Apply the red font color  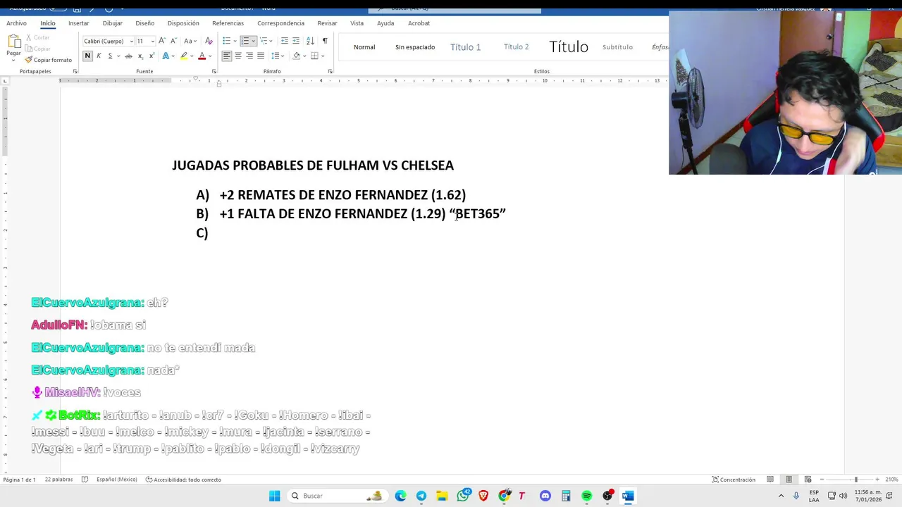[202, 56]
